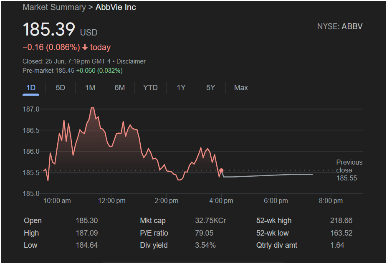Switch to the 5D chart range

pos(60,88)
